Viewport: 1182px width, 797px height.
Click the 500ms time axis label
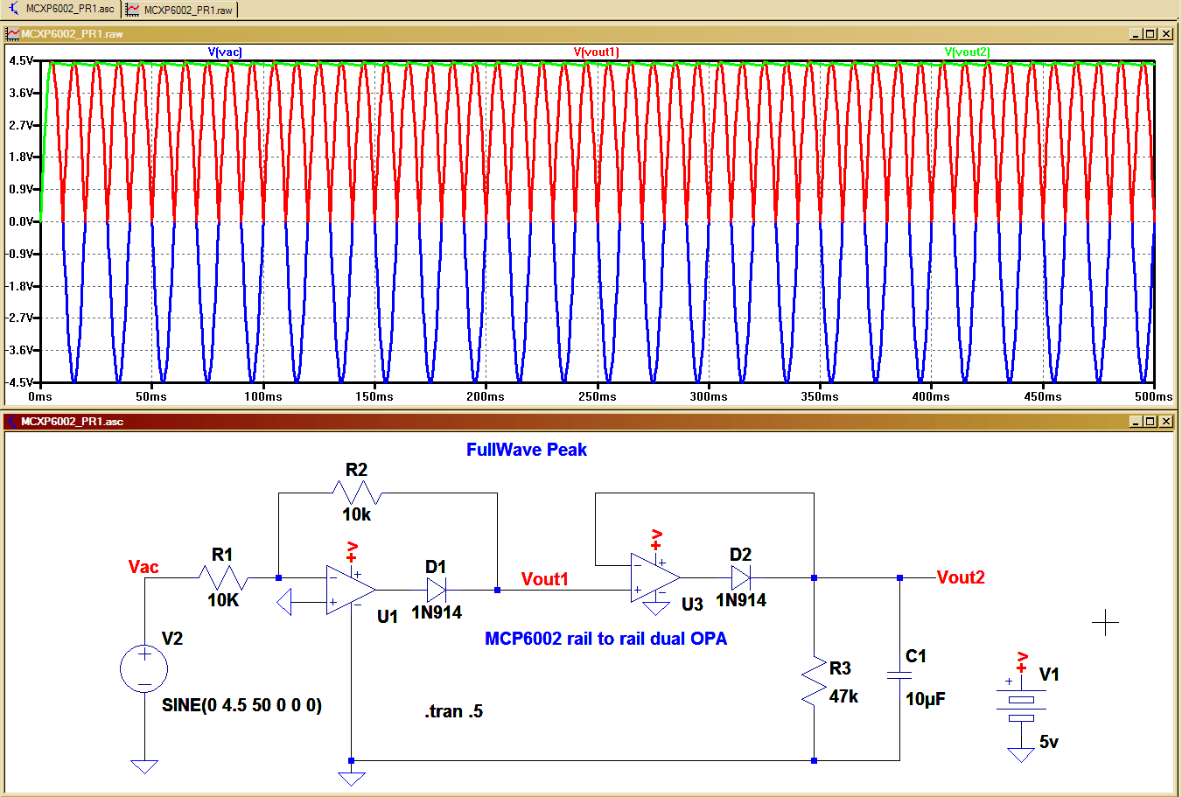click(1153, 396)
